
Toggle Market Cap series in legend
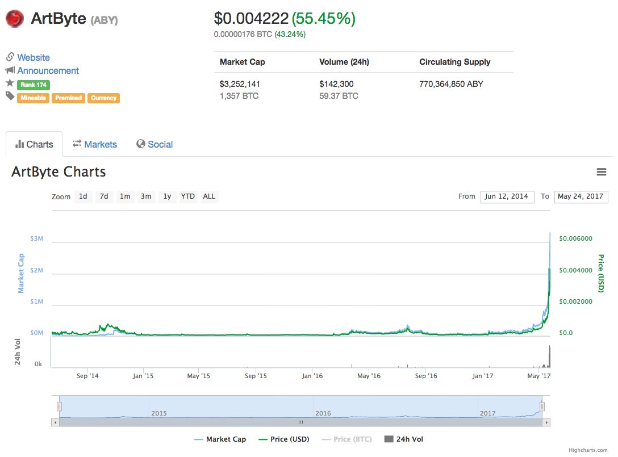tap(220, 439)
